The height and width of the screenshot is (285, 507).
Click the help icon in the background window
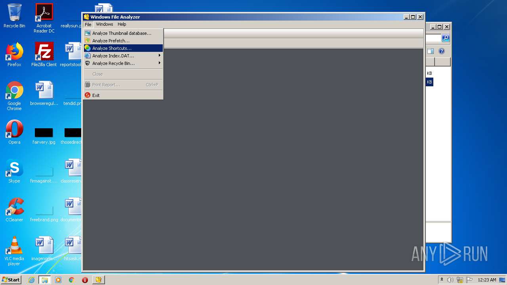pos(442,51)
